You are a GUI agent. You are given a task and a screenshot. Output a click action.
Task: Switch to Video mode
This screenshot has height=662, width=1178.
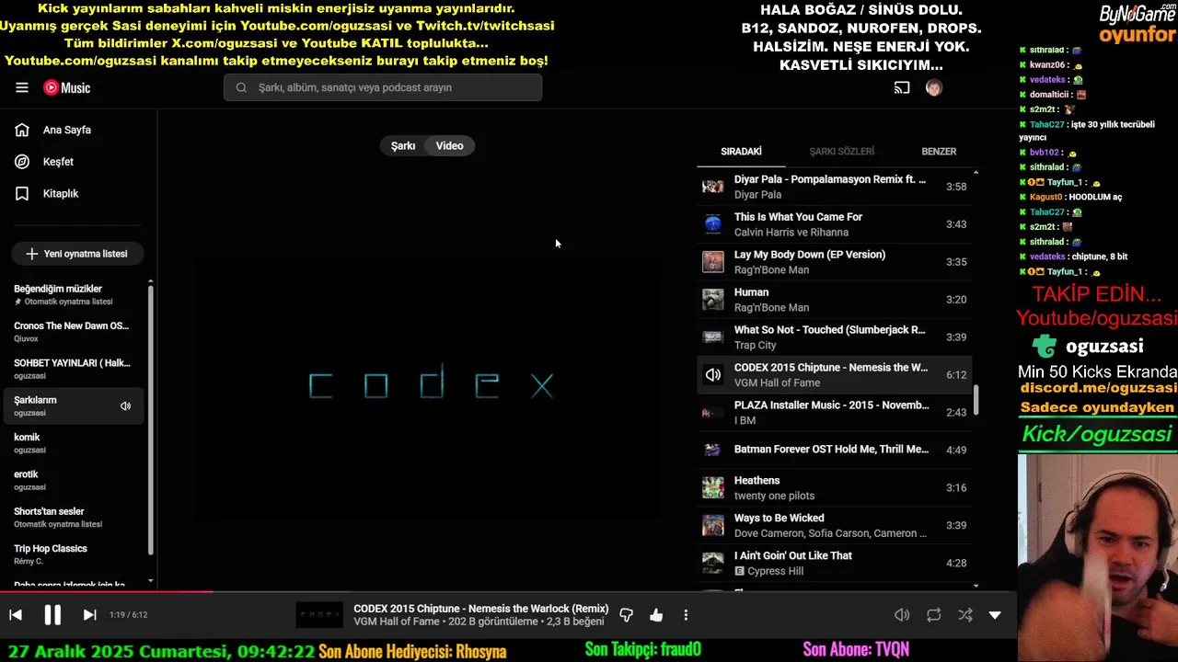coord(449,145)
